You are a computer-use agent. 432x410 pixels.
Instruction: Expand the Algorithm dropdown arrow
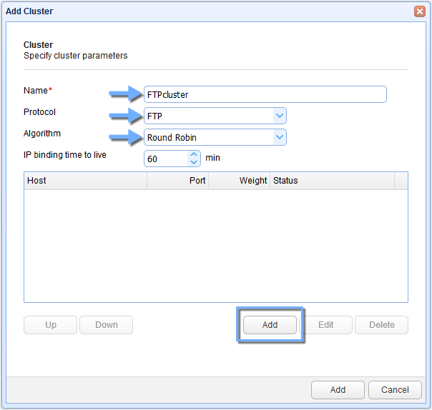pos(279,137)
